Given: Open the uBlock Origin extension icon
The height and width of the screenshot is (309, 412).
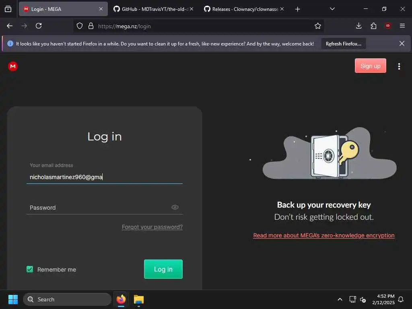Looking at the screenshot, I should coord(388,26).
